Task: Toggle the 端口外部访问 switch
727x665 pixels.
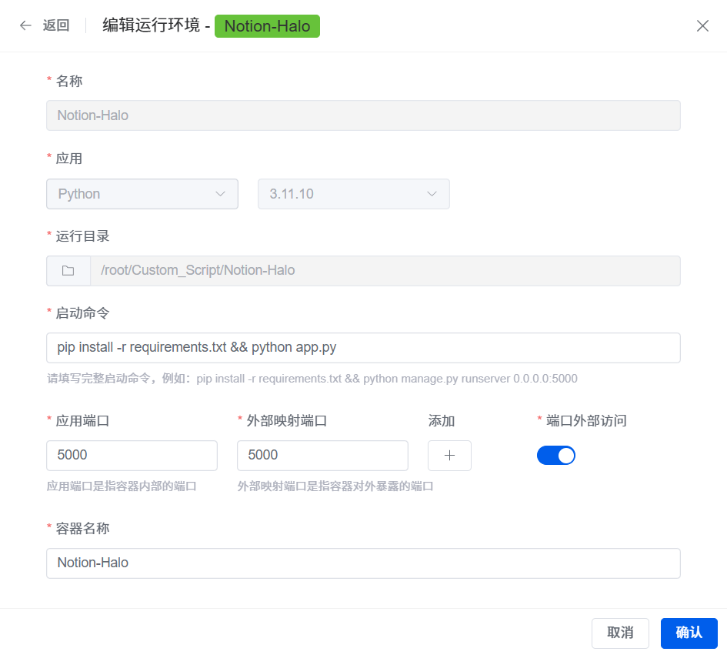Action: point(556,456)
